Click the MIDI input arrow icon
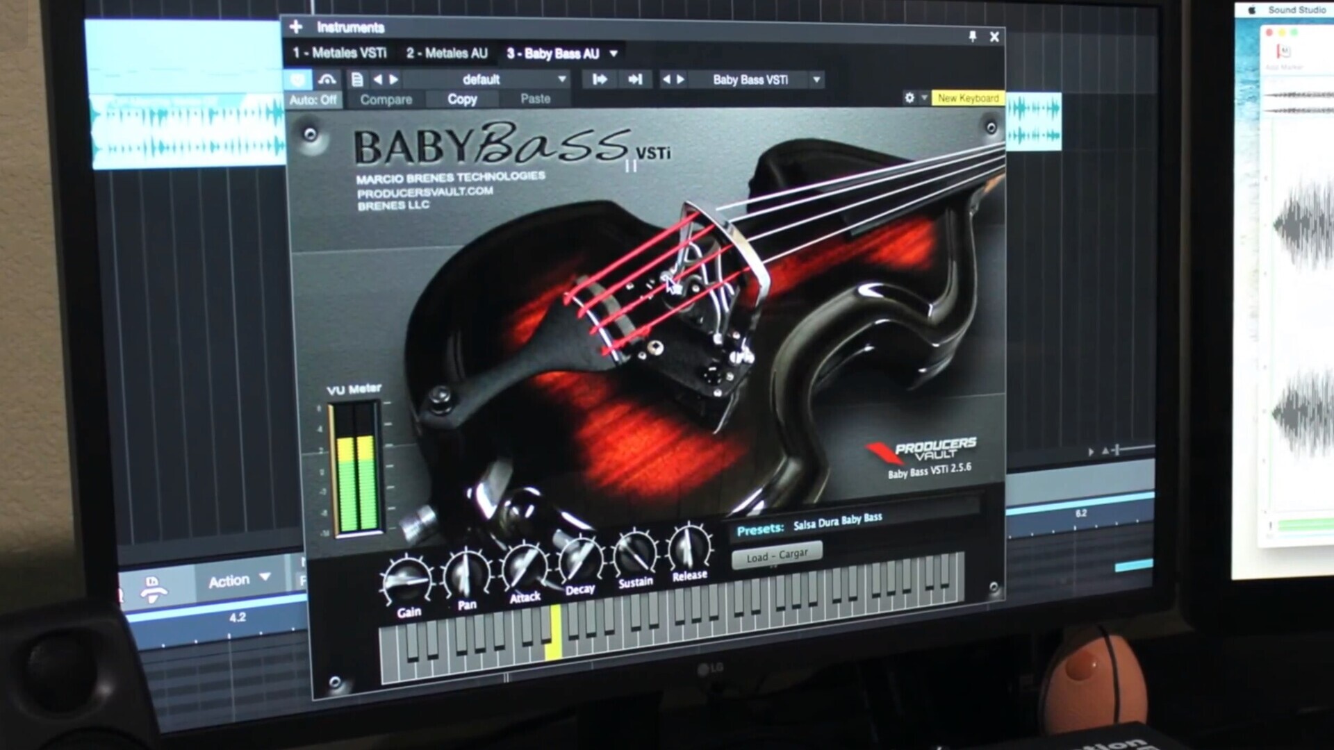The image size is (1334, 750). pos(599,79)
